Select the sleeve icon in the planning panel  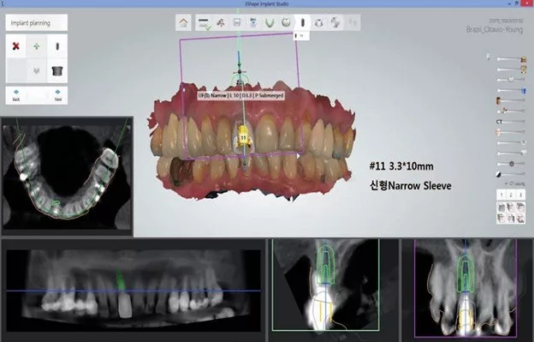(57, 70)
